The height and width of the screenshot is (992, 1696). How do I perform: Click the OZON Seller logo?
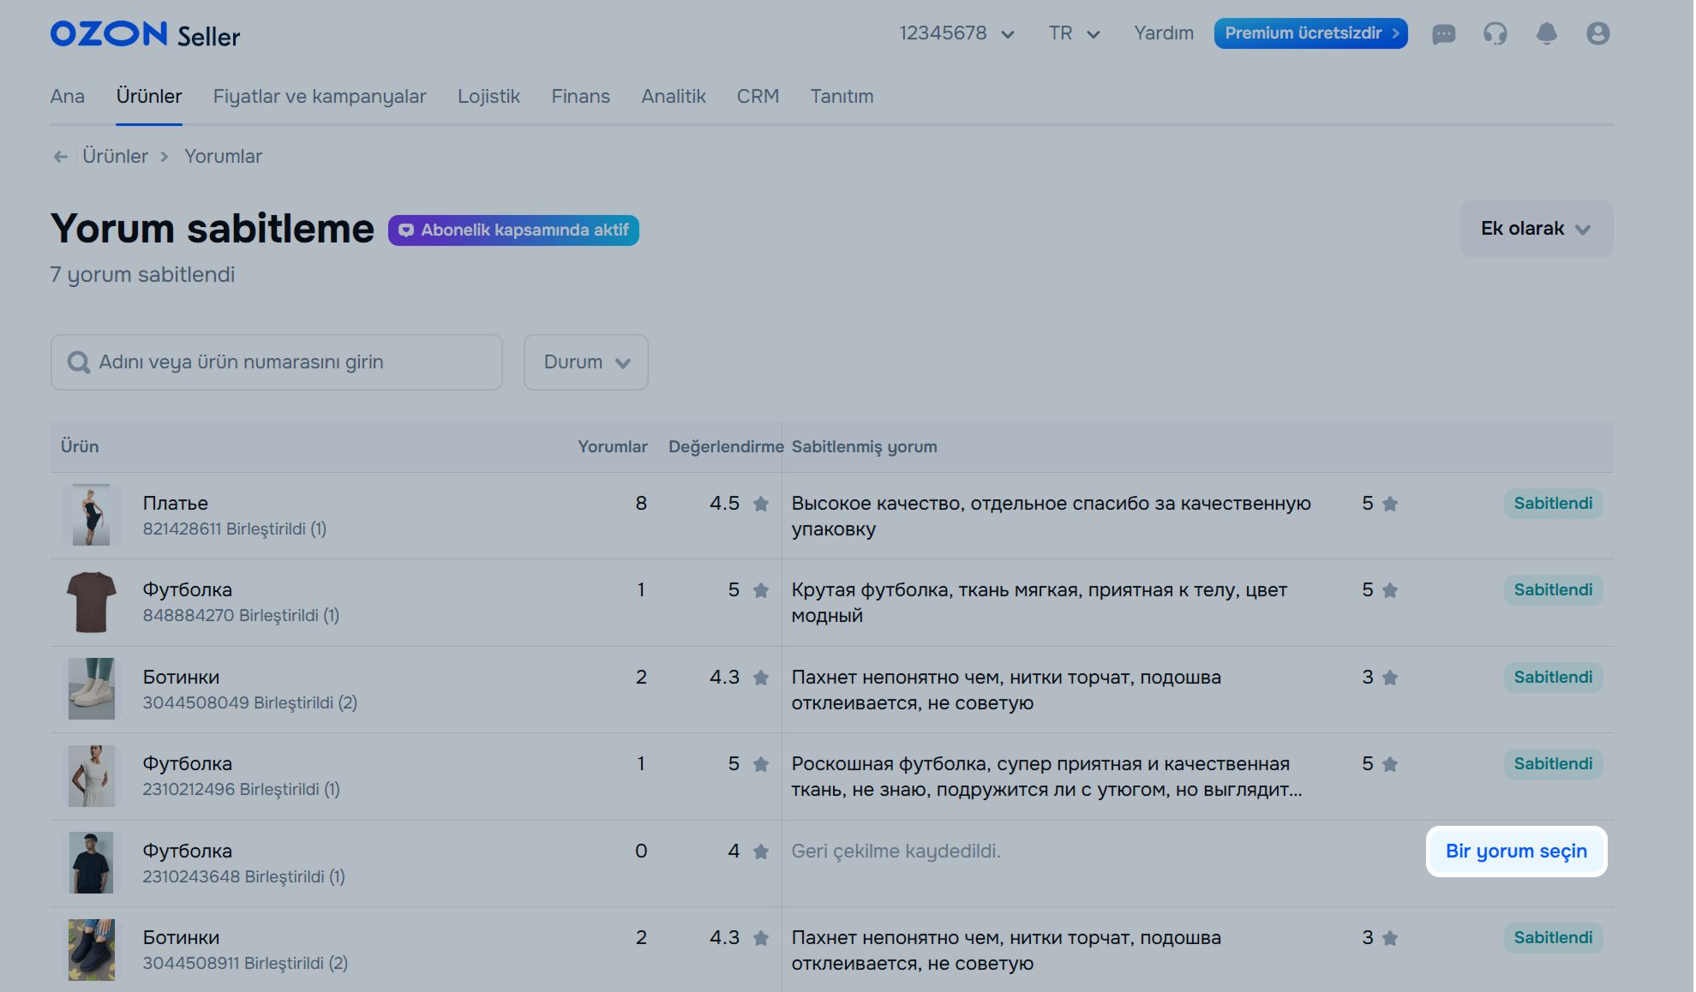(145, 34)
